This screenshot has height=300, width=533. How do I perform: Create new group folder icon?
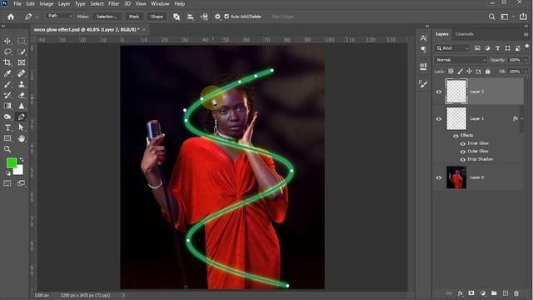(x=494, y=293)
